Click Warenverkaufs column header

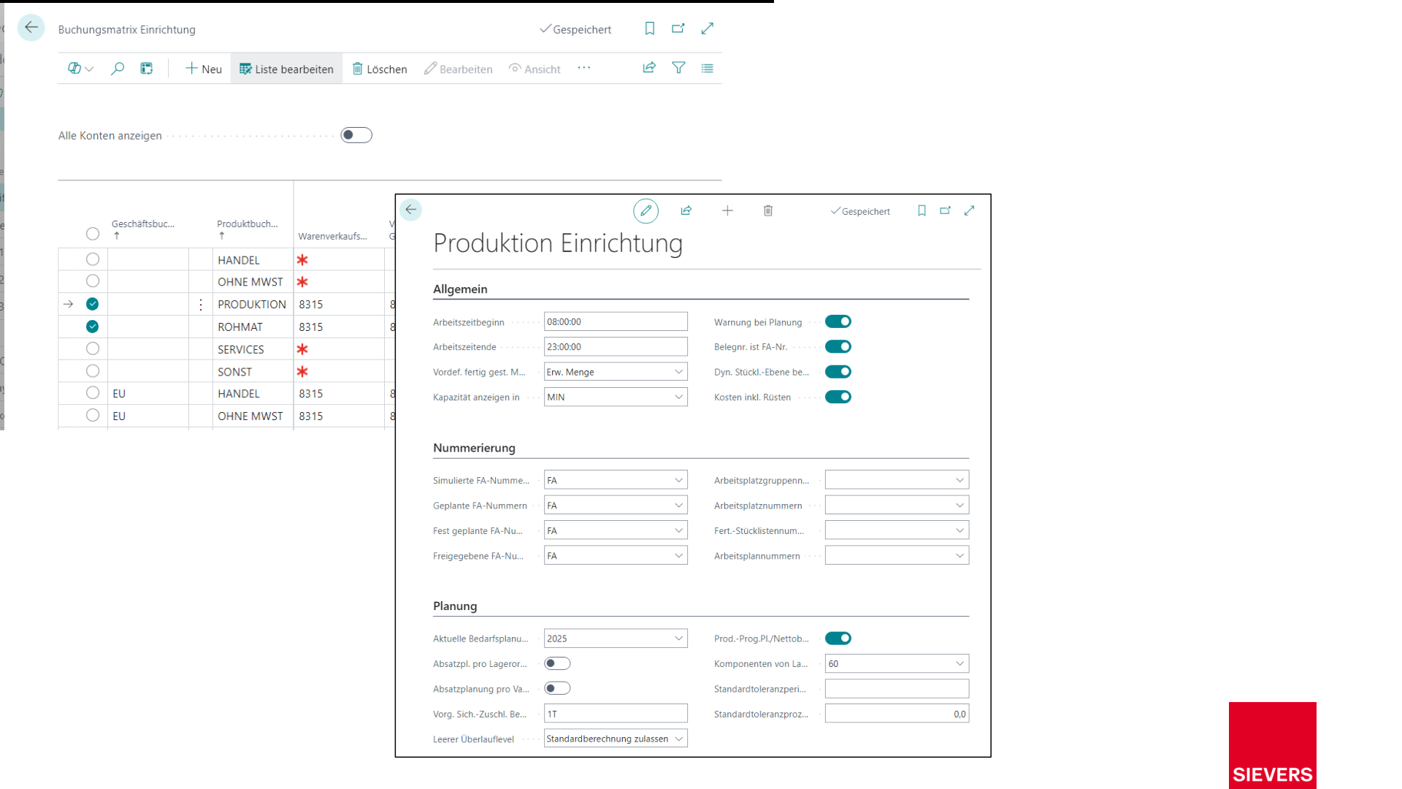click(x=333, y=236)
